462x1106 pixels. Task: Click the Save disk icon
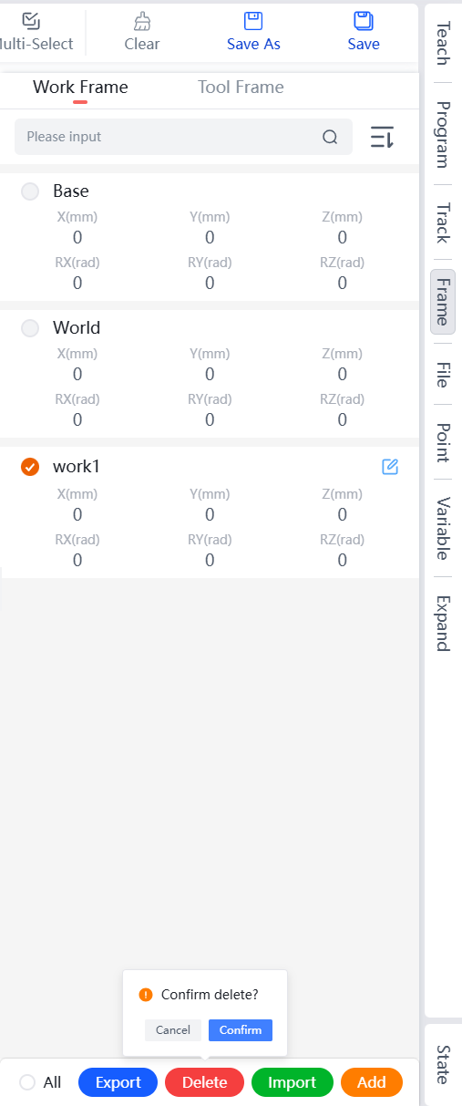364,20
